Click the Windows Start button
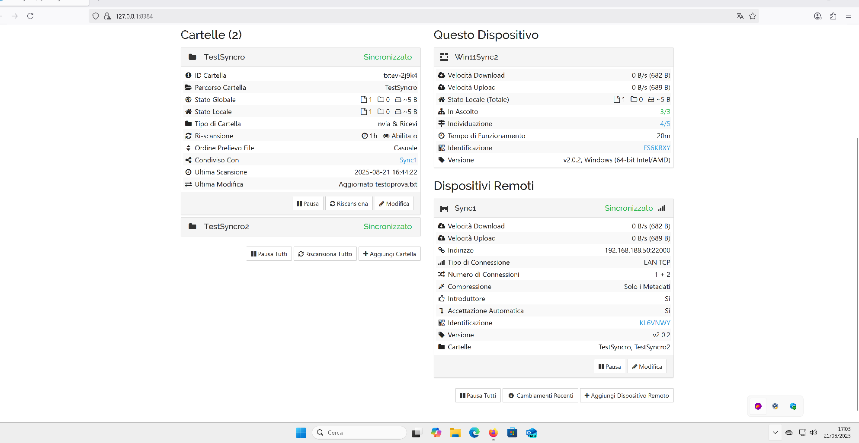The height and width of the screenshot is (443, 859). (301, 433)
